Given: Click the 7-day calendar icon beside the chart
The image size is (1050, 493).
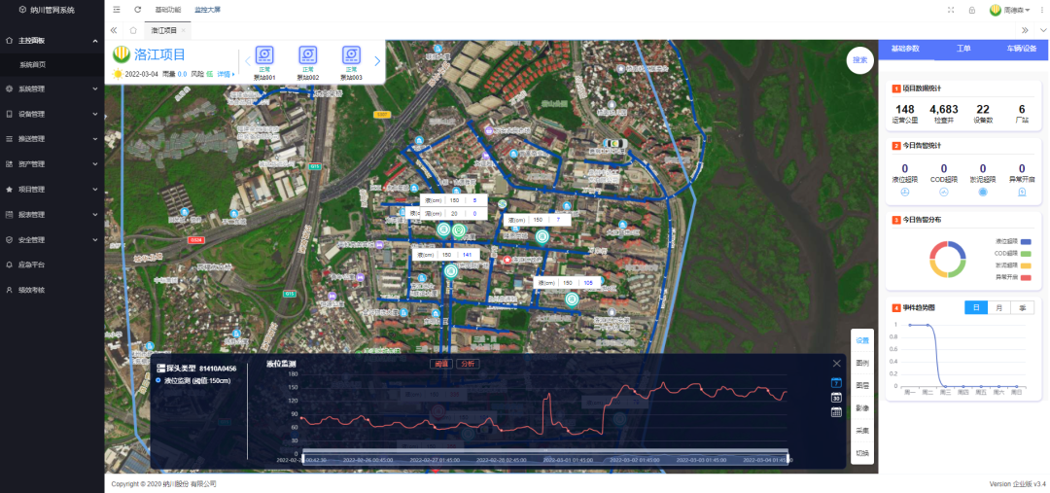Looking at the screenshot, I should [x=835, y=382].
